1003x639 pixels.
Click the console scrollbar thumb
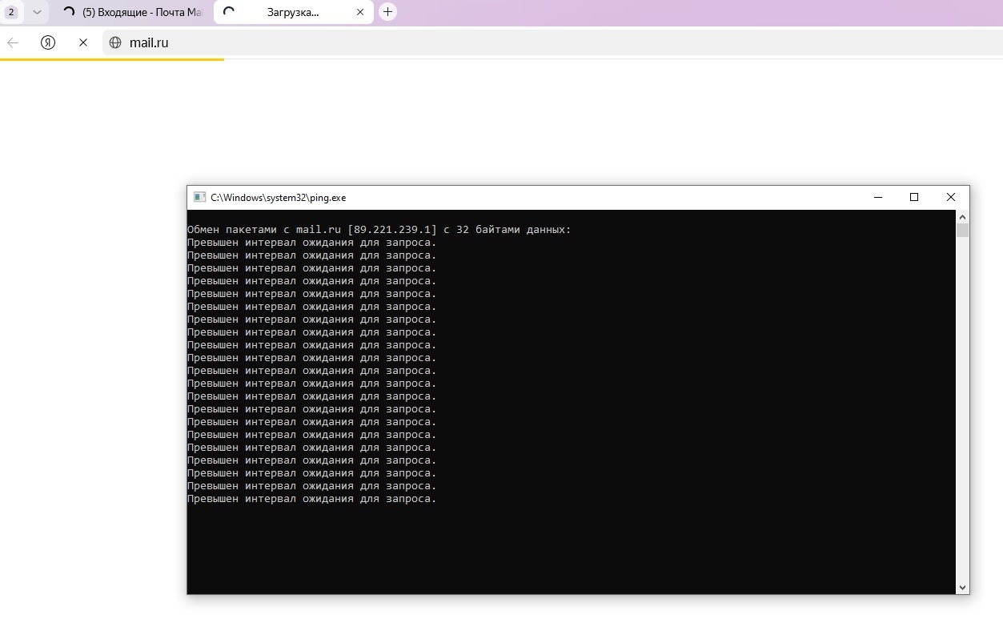tap(962, 231)
